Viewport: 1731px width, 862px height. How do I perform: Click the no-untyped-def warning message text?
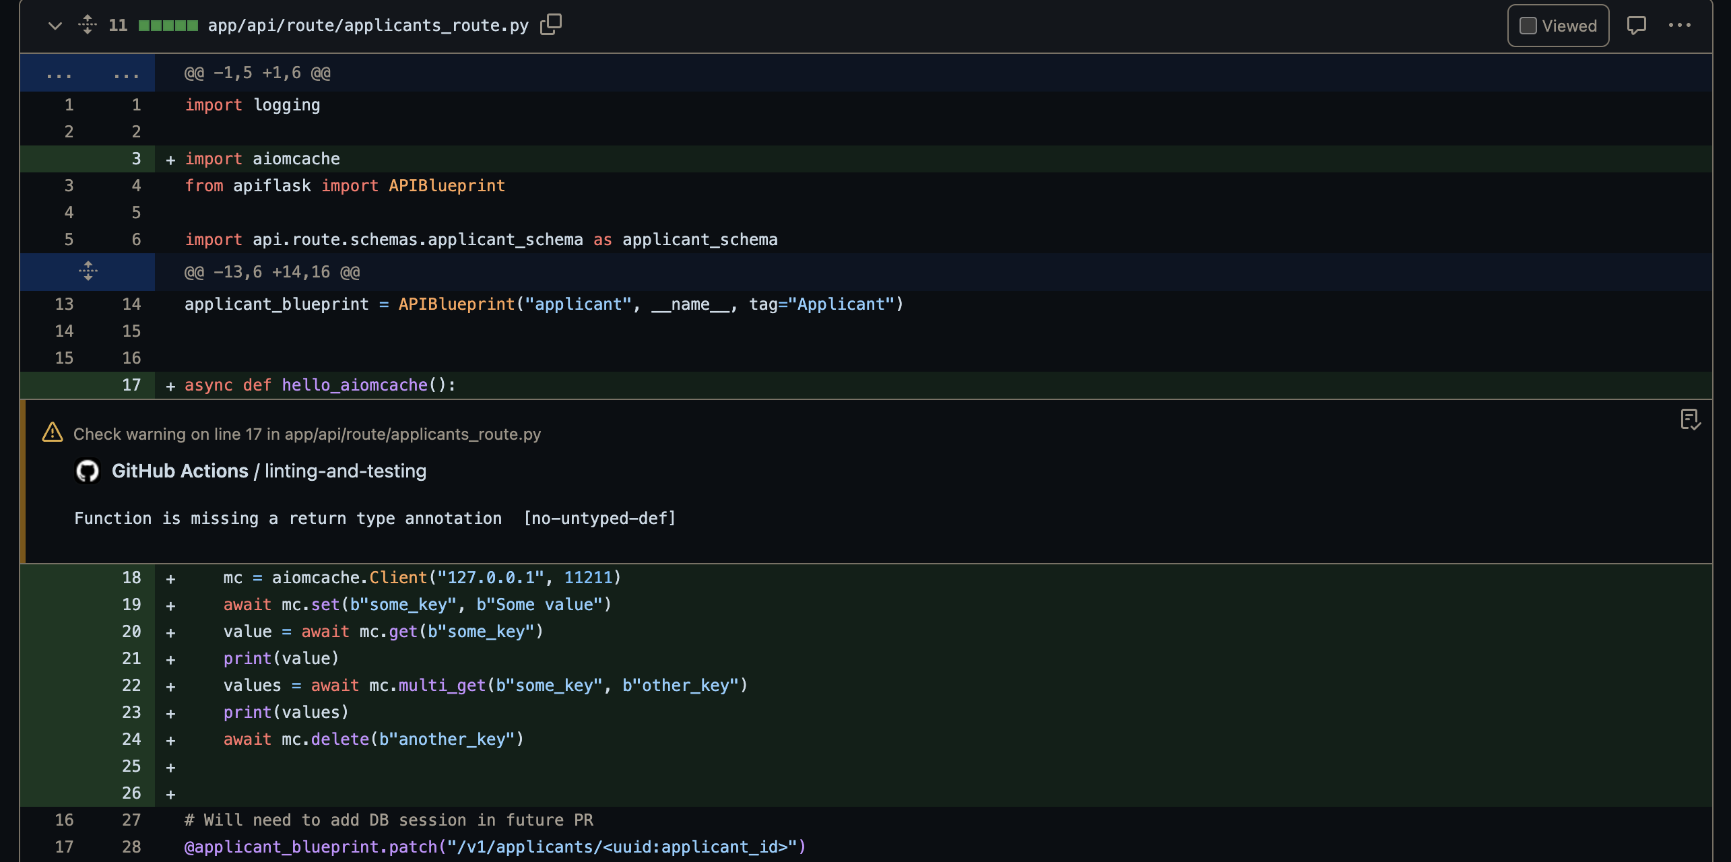tap(374, 518)
